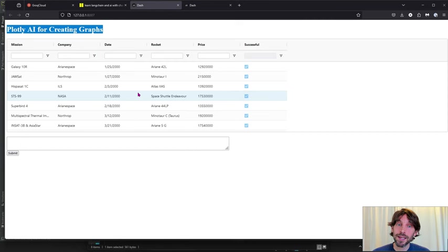448x252 pixels.
Task: Select the Superbird 4 mission cell
Action: coord(30,106)
